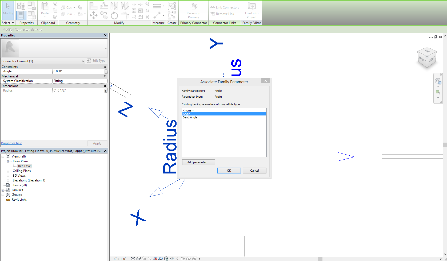This screenshot has width=447, height=261.
Task: Open the Visual Style view control
Action: pos(138,259)
